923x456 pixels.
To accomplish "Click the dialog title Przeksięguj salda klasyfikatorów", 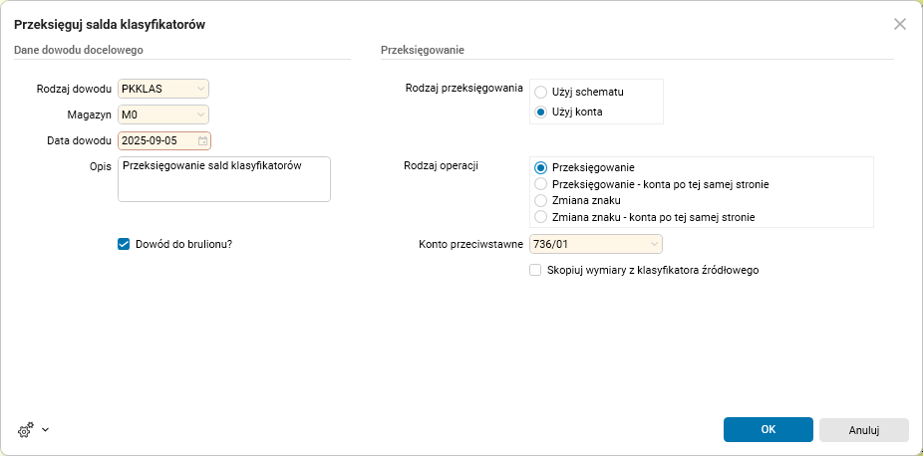I will 110,24.
